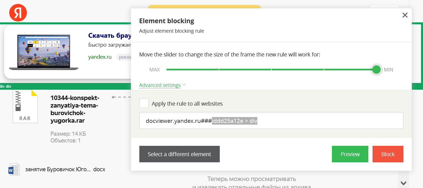Click the dashed arrow pointing at the filename
The width and height of the screenshot is (423, 188).
pyautogui.click(x=121, y=97)
